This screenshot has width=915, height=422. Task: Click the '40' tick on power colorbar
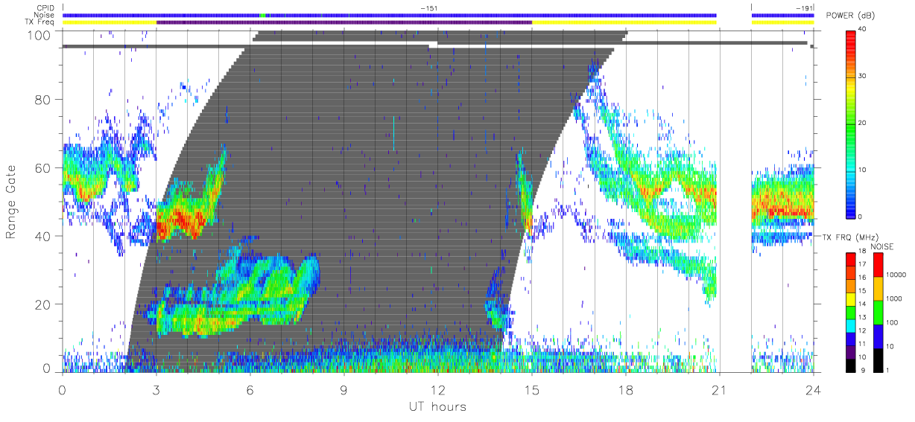864,29
